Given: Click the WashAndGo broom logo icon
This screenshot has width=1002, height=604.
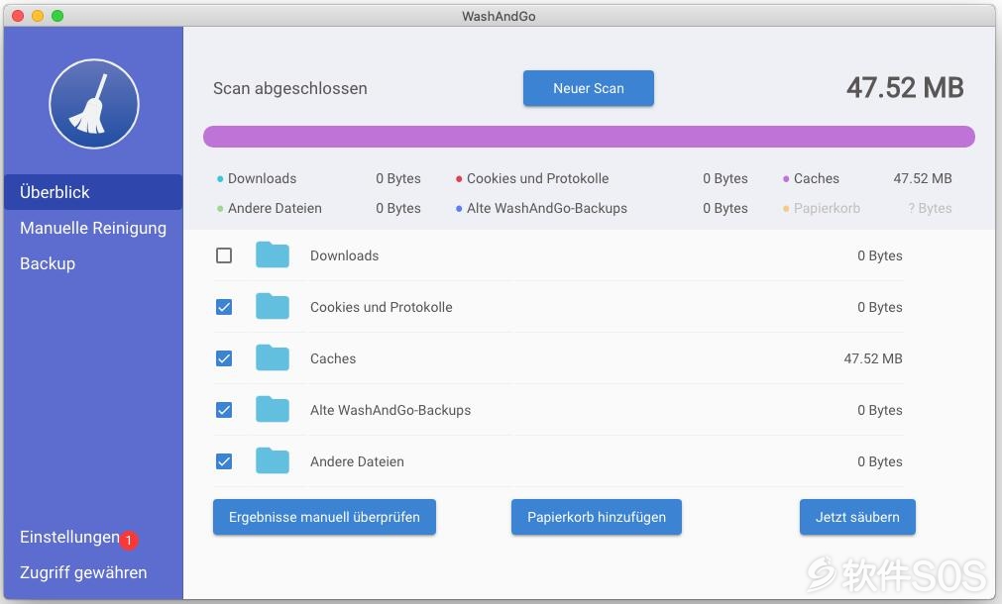Looking at the screenshot, I should point(94,104).
